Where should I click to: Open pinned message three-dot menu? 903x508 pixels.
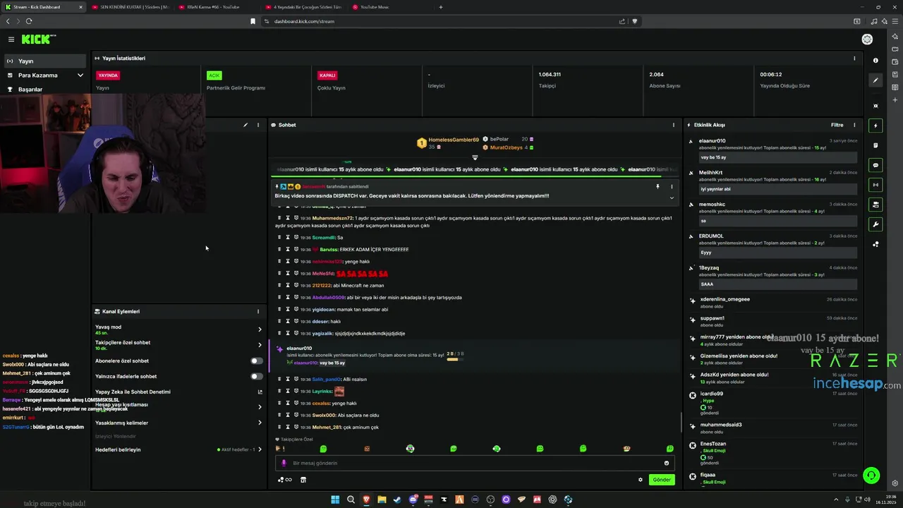(672, 186)
